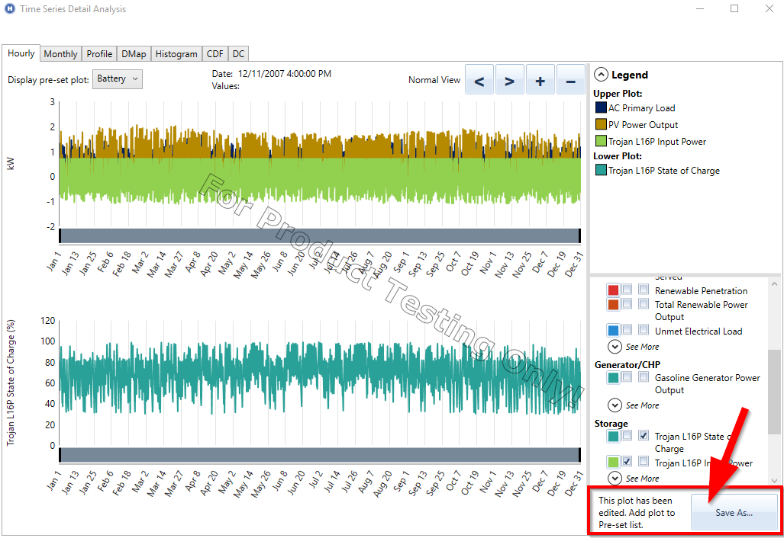Click the left arrow pan button
Screen dimensions: 784x538
(479, 80)
